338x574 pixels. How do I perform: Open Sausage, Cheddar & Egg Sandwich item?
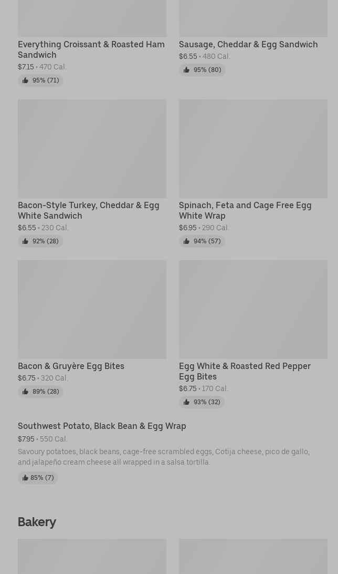248,45
